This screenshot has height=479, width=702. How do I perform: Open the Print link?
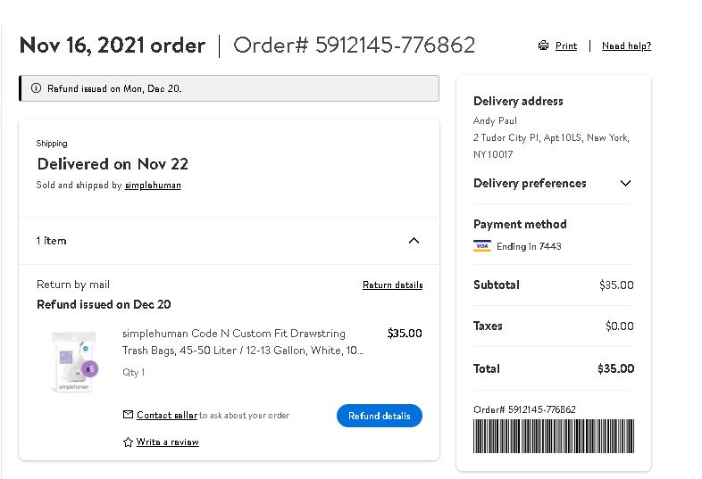566,45
